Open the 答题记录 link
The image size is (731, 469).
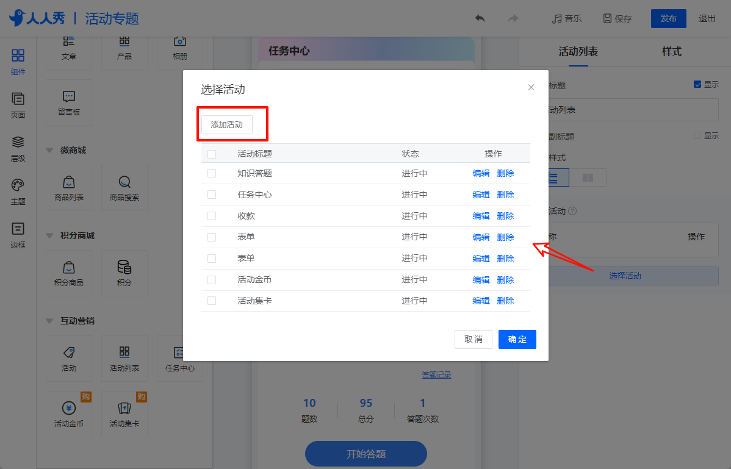(436, 375)
